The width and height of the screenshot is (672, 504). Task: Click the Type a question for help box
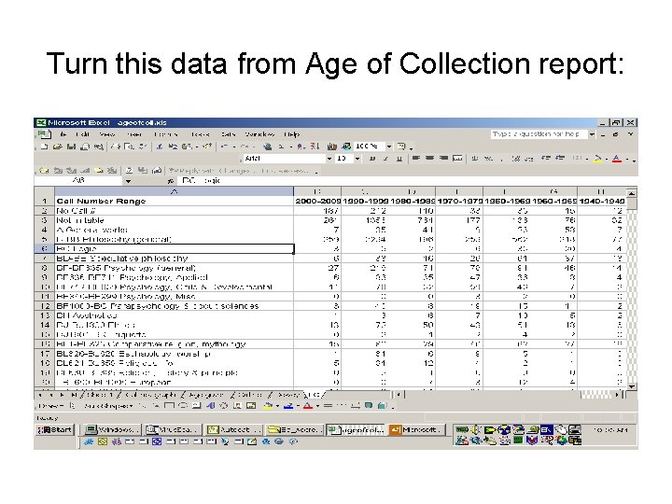pos(539,134)
